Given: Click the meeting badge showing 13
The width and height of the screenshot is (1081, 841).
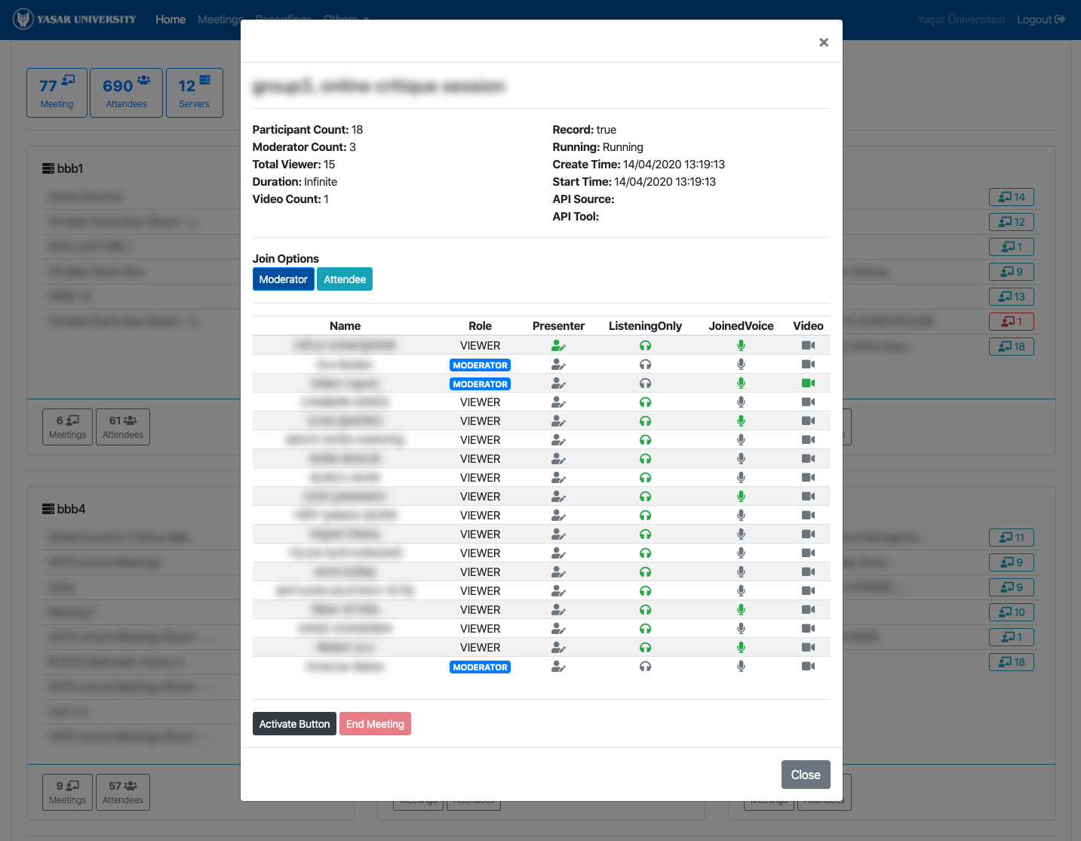Looking at the screenshot, I should click(1011, 297).
